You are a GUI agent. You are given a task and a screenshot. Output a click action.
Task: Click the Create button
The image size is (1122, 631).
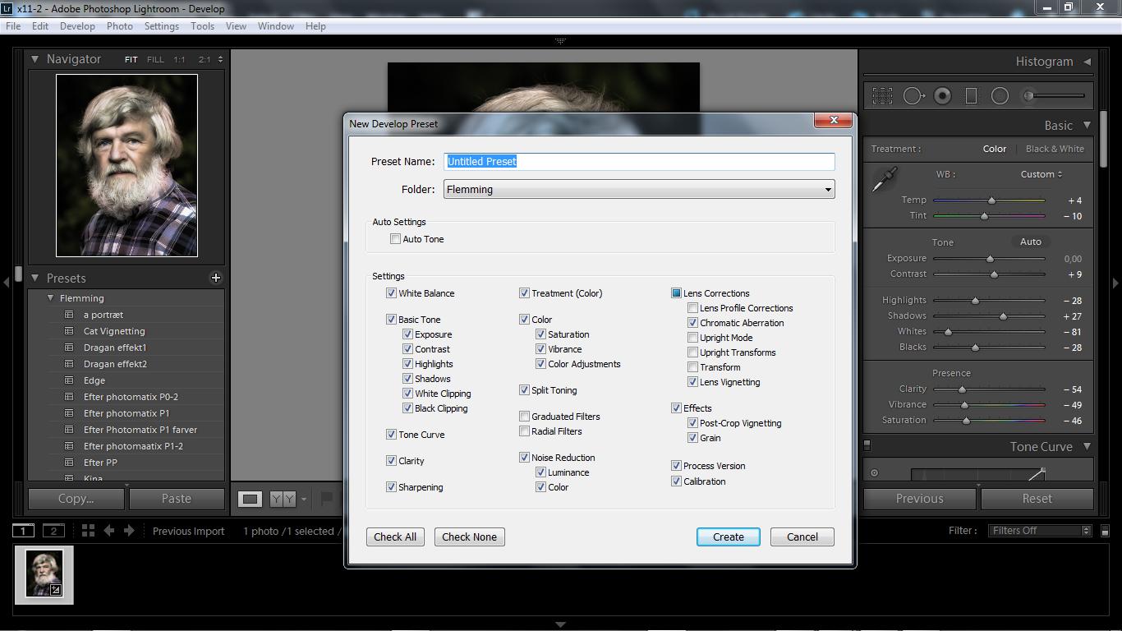(x=728, y=537)
